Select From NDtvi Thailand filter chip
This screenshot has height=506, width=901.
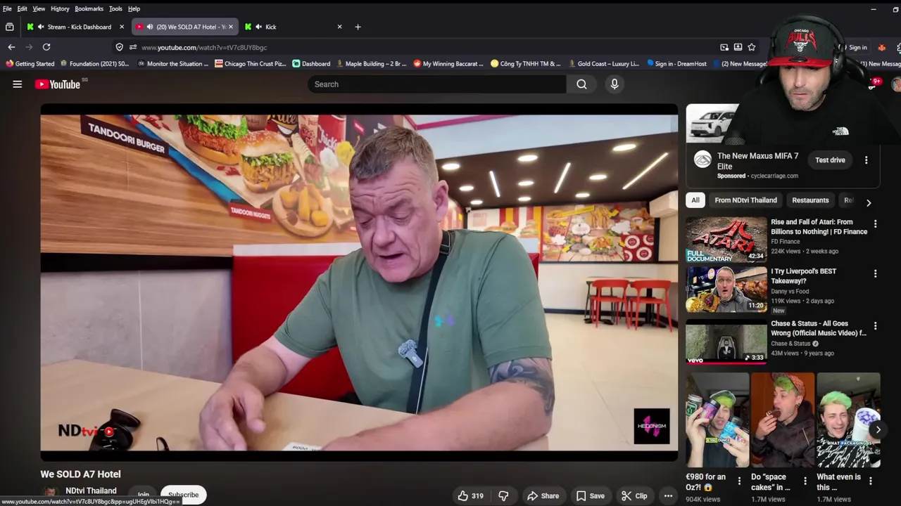(x=745, y=200)
